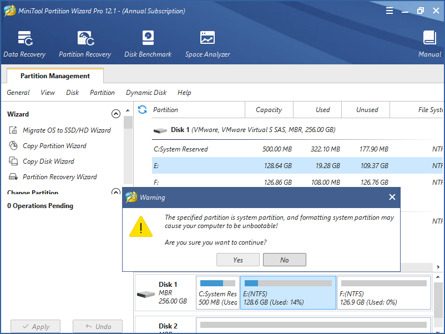This screenshot has width=445, height=334.
Task: Click the Apply button
Action: click(36, 326)
